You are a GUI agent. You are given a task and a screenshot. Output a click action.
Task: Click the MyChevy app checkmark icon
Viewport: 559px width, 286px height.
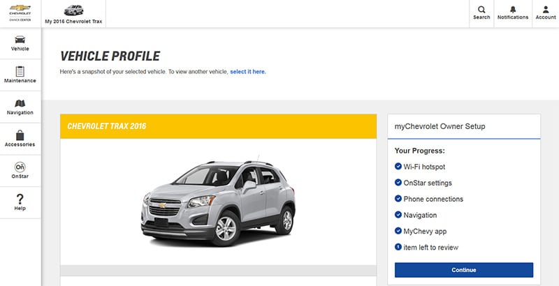click(x=398, y=231)
